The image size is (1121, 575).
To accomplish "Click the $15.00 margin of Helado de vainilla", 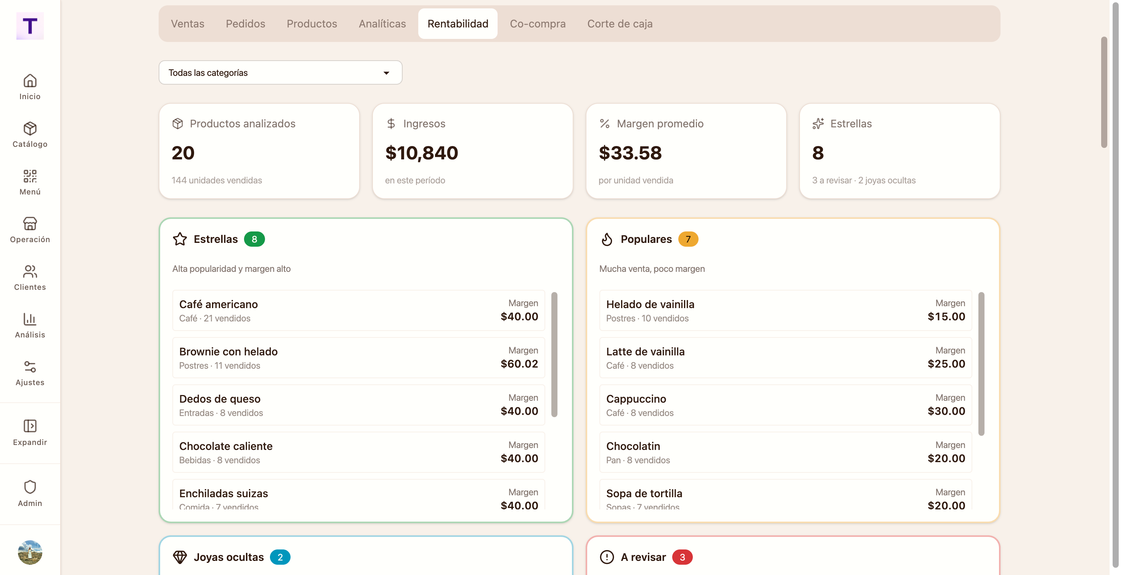I will pos(946,316).
